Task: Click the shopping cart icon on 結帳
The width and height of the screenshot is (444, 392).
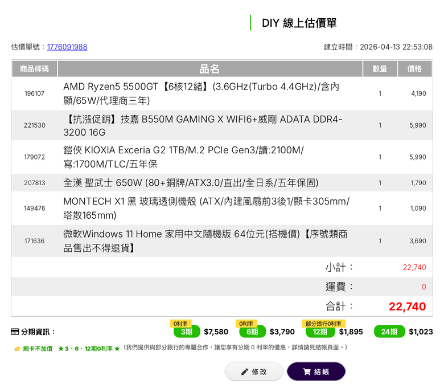Action: tap(307, 372)
